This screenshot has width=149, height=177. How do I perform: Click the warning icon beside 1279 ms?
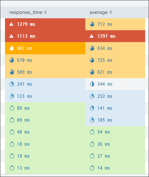[x=11, y=24]
